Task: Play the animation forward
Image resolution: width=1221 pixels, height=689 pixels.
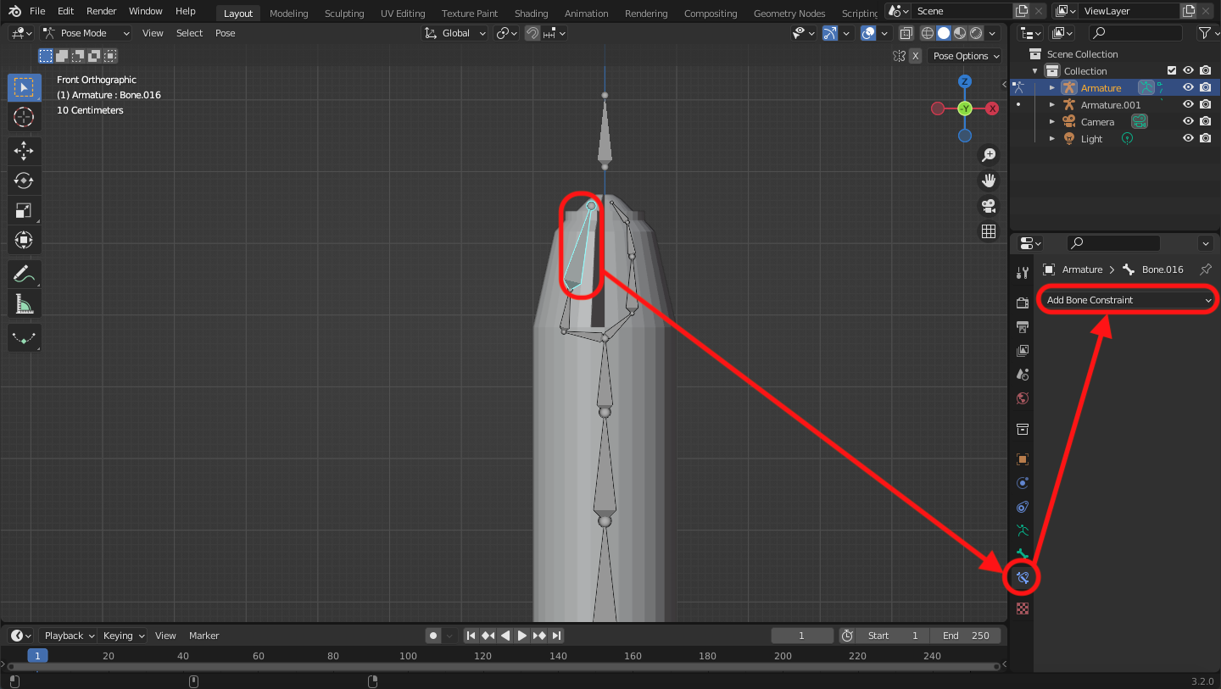Action: pos(522,636)
